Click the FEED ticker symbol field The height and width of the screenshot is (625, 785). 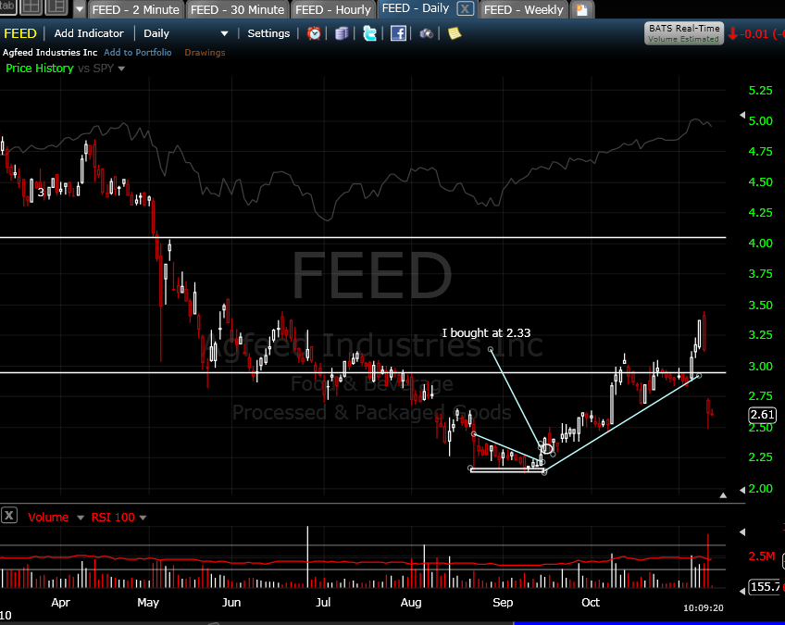coord(20,33)
